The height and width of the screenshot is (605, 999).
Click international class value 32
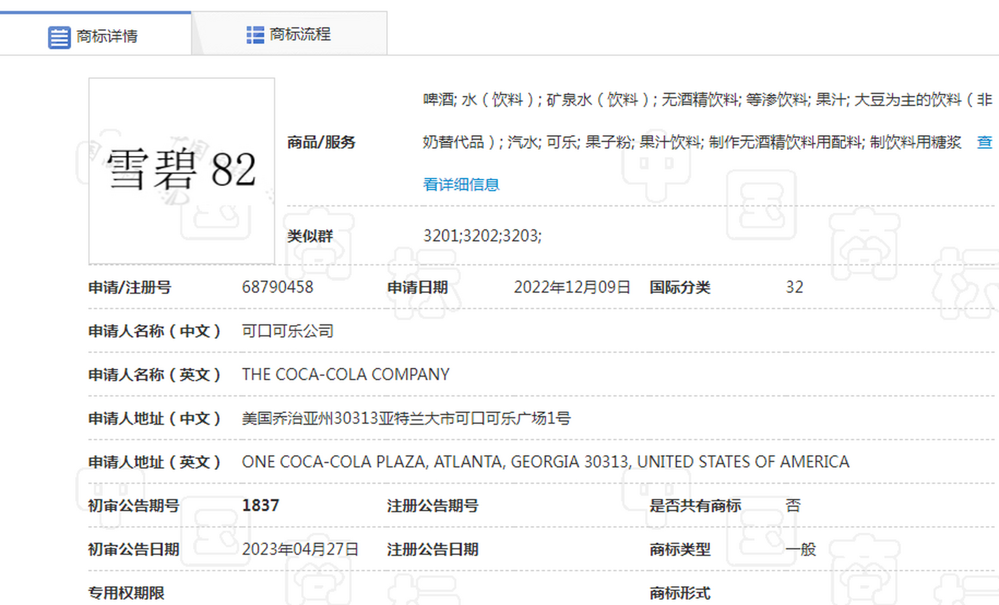coord(794,287)
